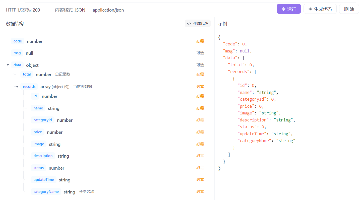Click 可选 label in data row
Image resolution: width=359 pixels, height=201 pixels.
[200, 65]
